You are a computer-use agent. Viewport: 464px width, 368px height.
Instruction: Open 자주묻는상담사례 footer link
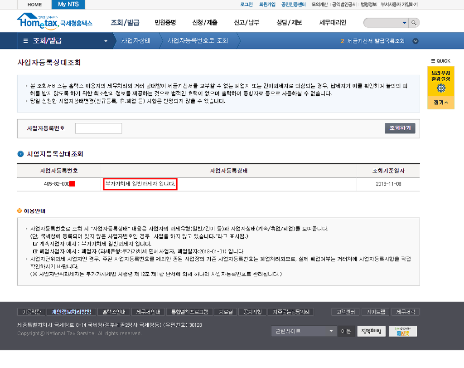coord(291,312)
